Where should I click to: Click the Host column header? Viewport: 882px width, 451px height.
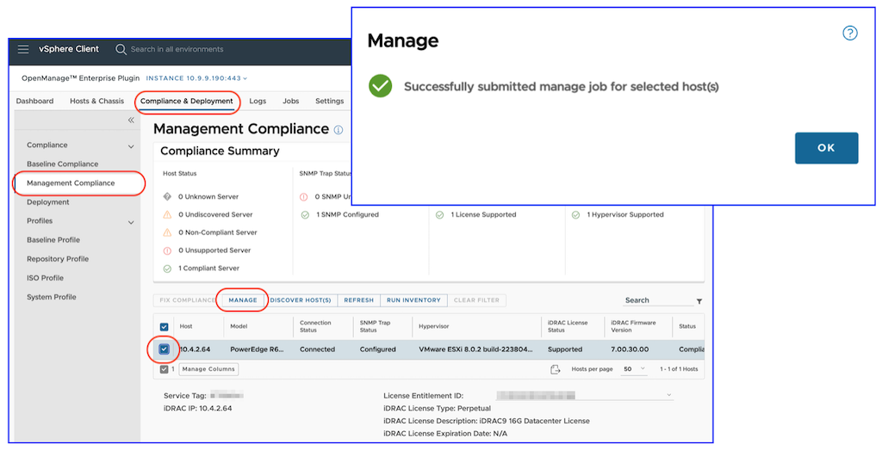186,327
